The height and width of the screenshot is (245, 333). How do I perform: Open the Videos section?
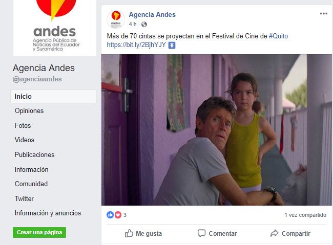(x=25, y=140)
